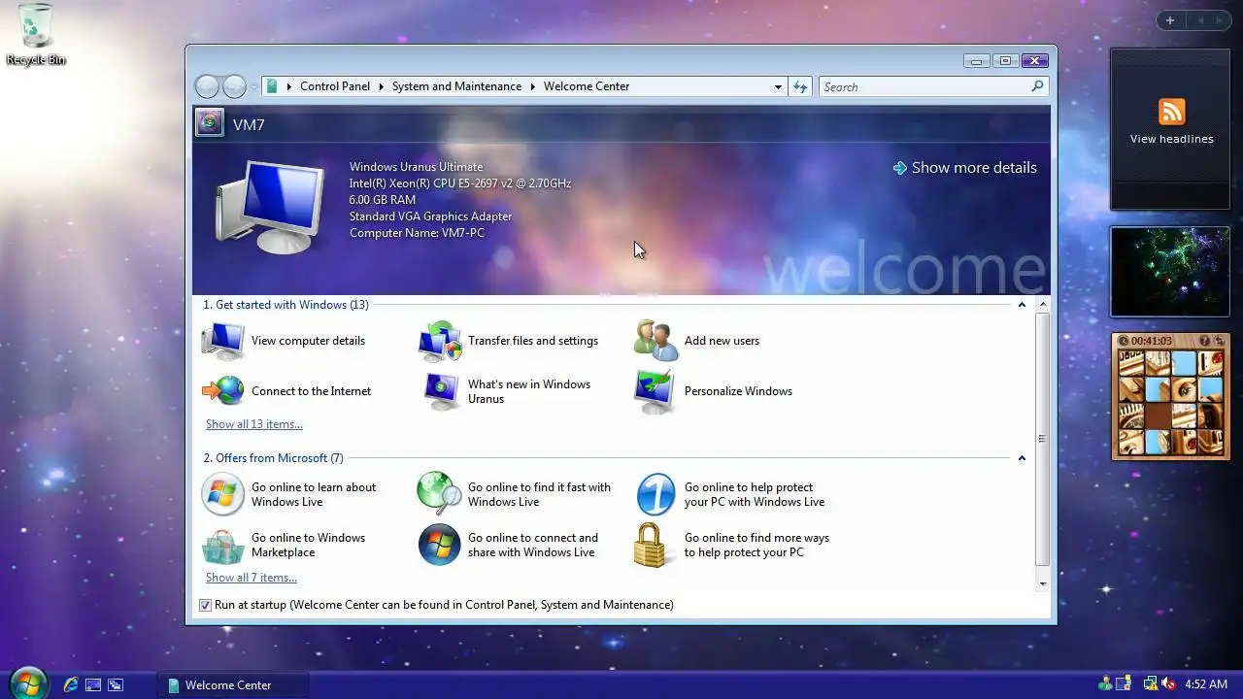The height and width of the screenshot is (699, 1243).
Task: Click inside the Search input field
Action: [924, 86]
